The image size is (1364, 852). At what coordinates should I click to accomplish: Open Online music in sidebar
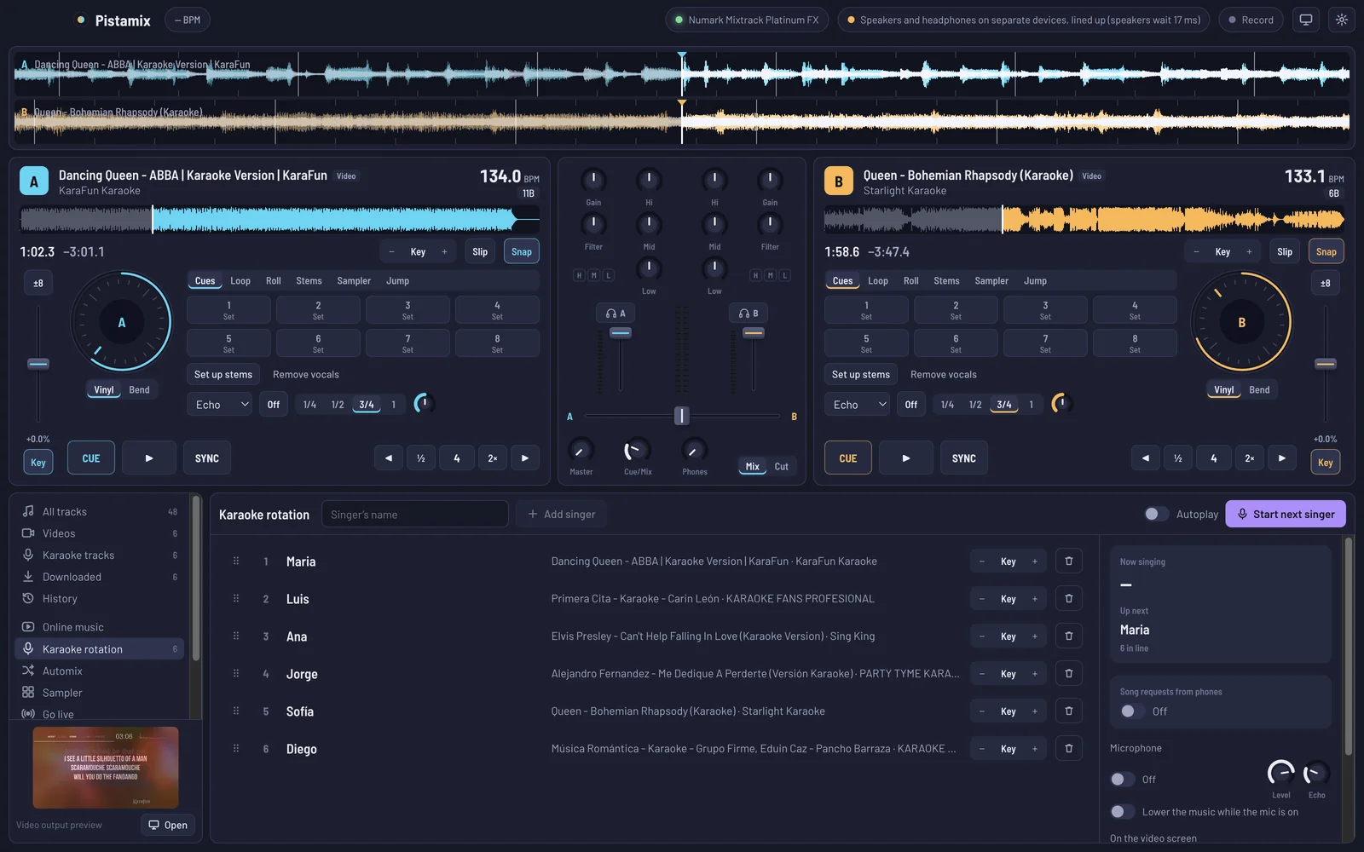100,627
